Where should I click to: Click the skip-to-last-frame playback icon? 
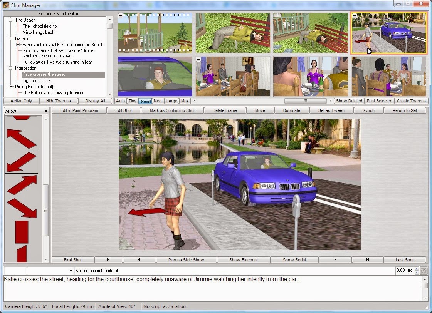[x=367, y=259]
